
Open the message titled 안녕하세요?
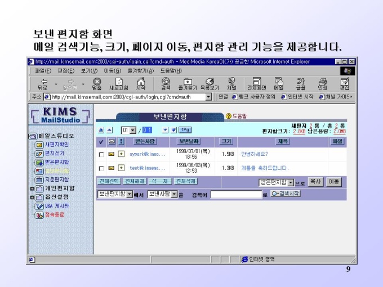pyautogui.click(x=255, y=154)
